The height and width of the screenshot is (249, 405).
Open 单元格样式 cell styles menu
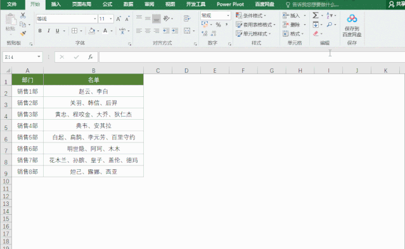tap(254, 34)
